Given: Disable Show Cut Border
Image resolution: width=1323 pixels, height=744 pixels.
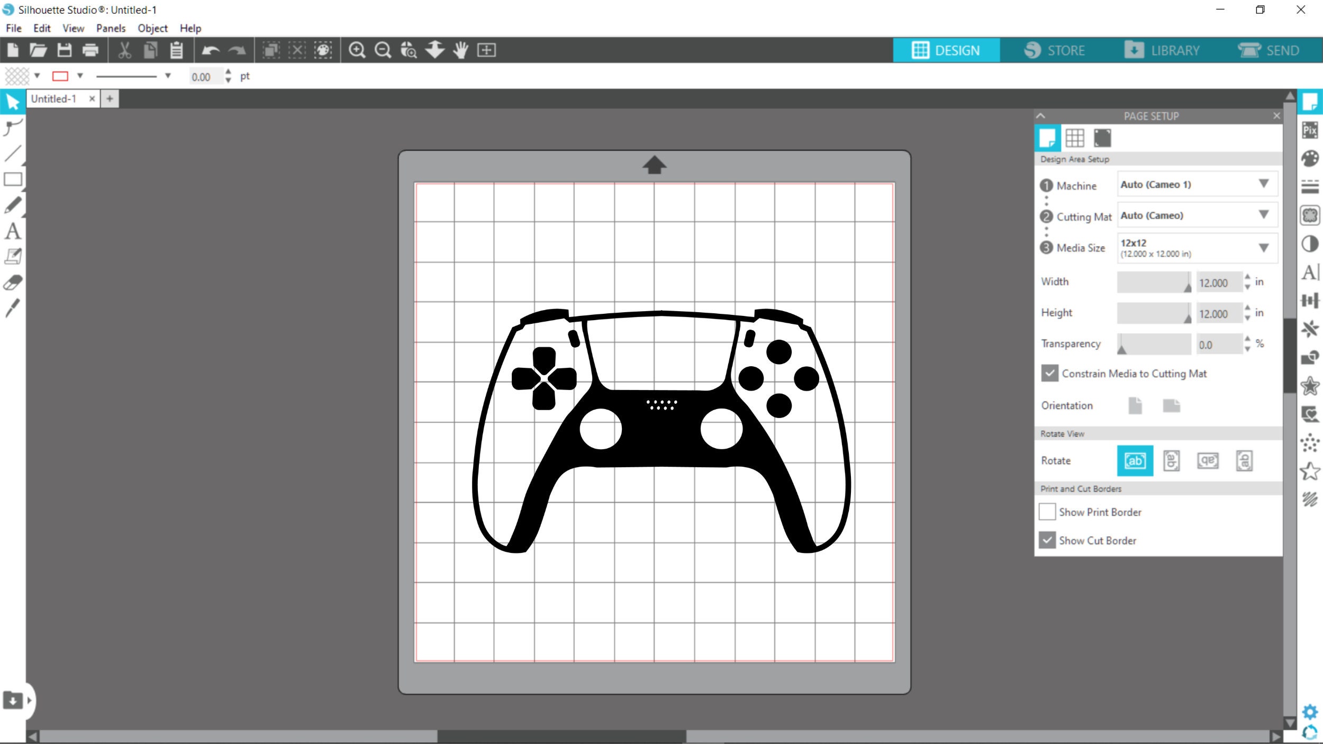Looking at the screenshot, I should coord(1047,540).
